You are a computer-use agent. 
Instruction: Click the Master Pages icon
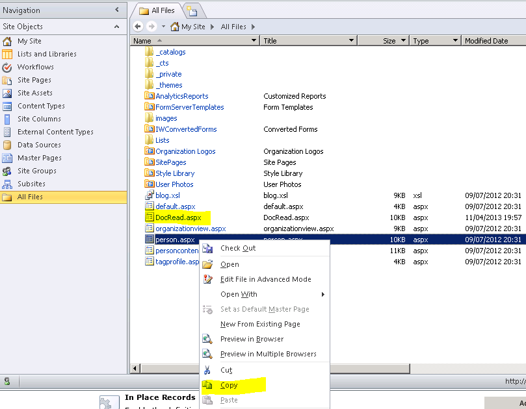7,158
